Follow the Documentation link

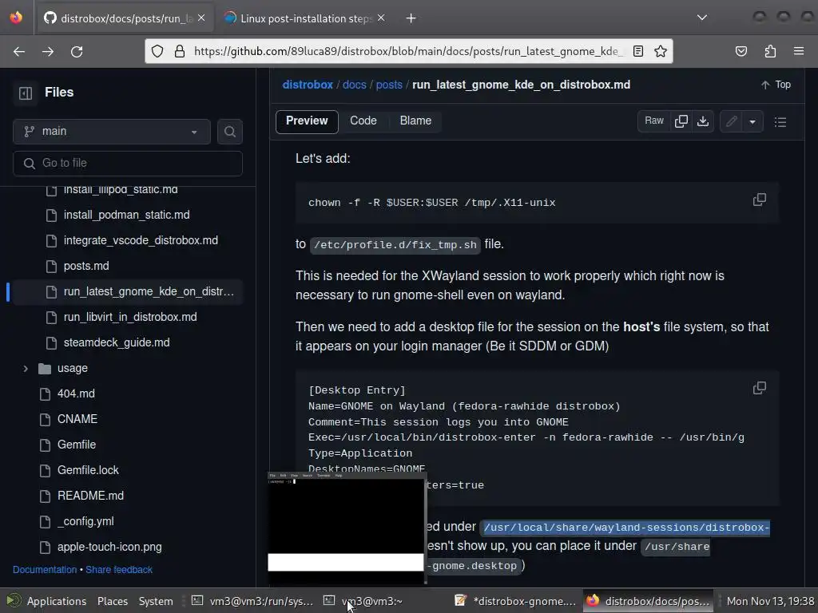coord(45,570)
